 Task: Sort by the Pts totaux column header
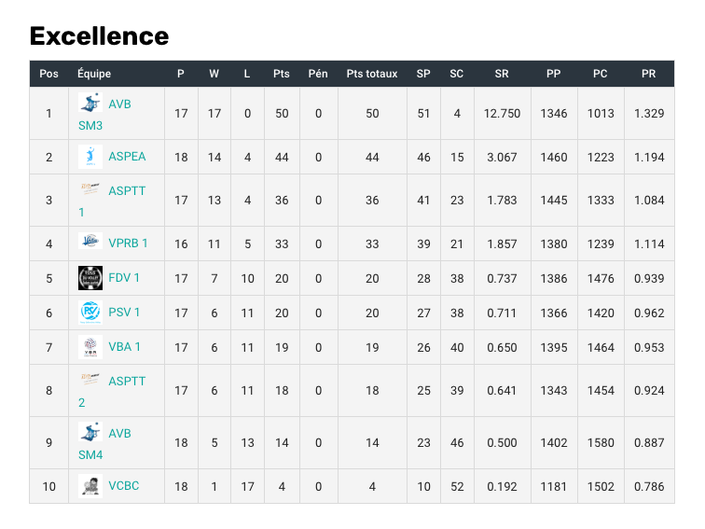[x=372, y=74]
